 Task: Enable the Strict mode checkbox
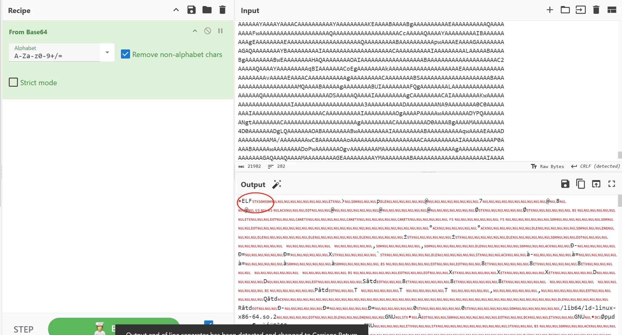click(x=13, y=82)
